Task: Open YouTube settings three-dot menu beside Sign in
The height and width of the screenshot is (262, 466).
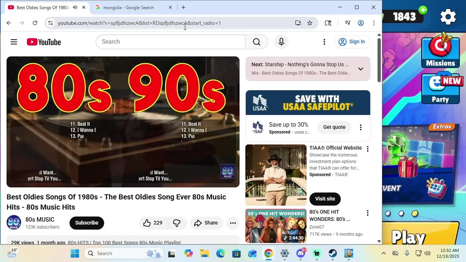Action: (324, 42)
